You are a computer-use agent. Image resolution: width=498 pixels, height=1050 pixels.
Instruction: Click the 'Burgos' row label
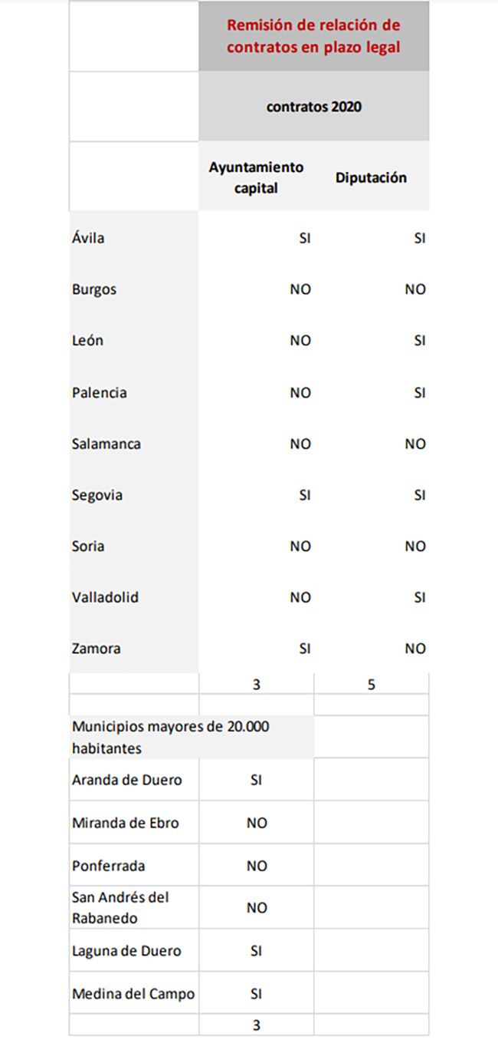pyautogui.click(x=94, y=289)
